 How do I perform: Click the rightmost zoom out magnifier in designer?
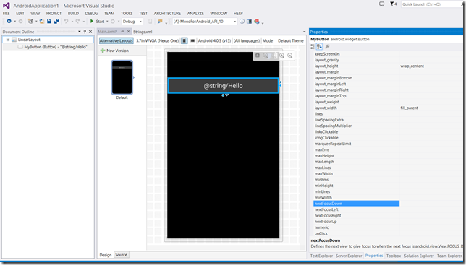point(290,56)
